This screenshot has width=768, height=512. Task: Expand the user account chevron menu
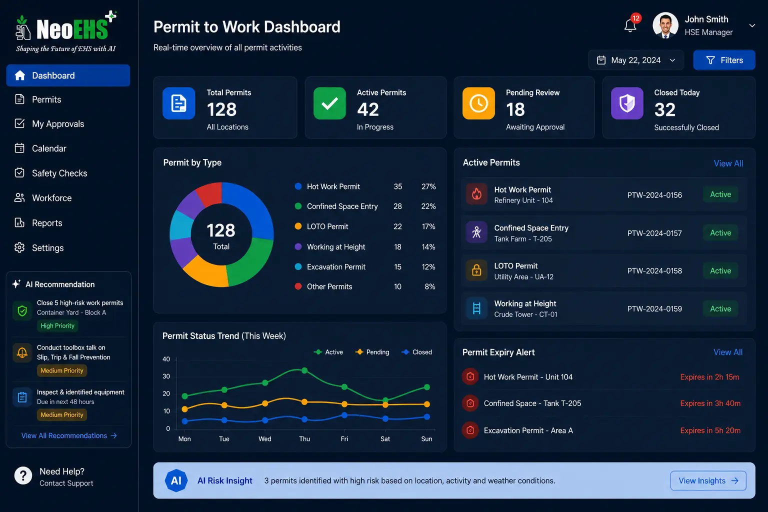(x=752, y=25)
